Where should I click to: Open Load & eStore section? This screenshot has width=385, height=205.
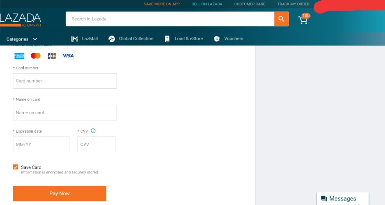[x=184, y=39]
